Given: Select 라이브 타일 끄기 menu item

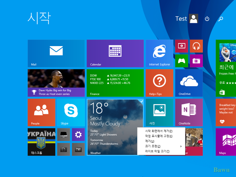Looking at the screenshot, I should point(161,152).
